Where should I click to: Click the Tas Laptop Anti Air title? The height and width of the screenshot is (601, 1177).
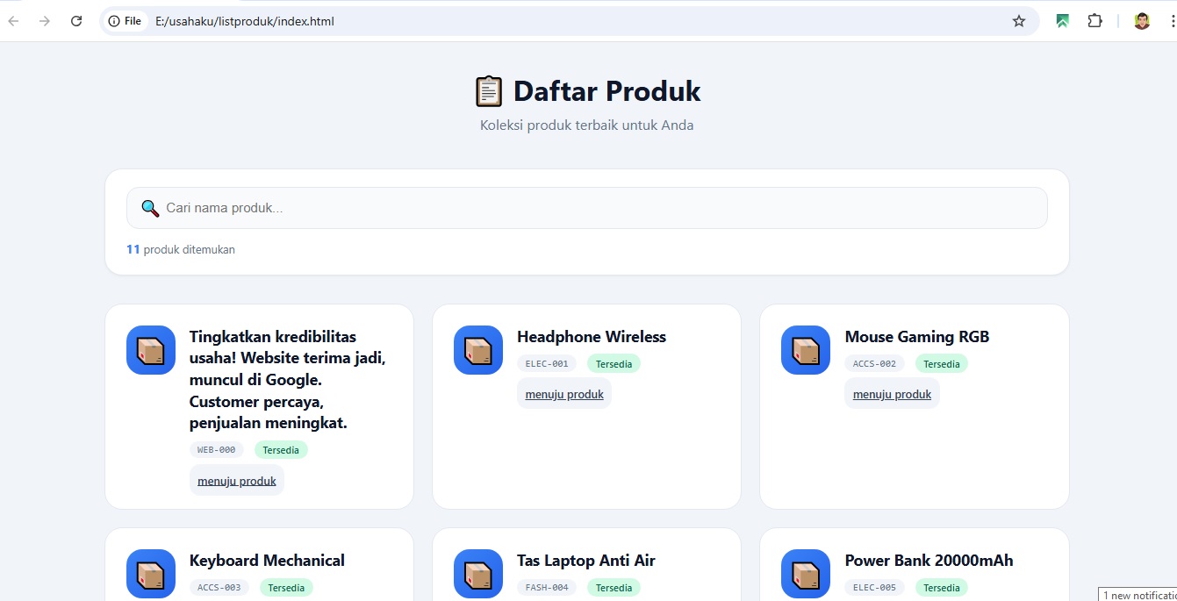point(586,561)
